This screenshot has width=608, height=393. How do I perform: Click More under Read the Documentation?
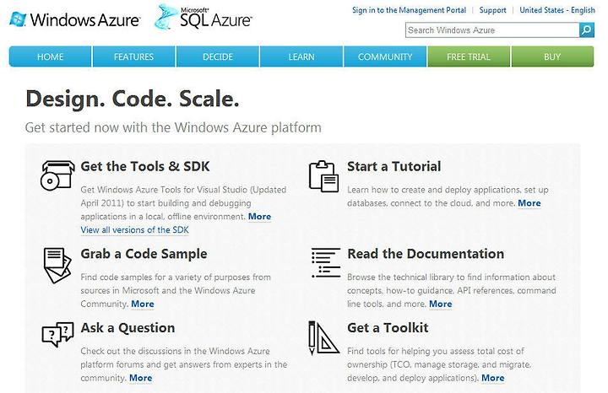(x=441, y=304)
